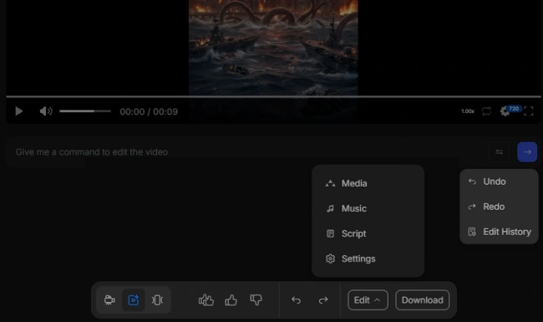Collapse the Edit dropdown button
Image resolution: width=543 pixels, height=322 pixels.
[x=368, y=300]
